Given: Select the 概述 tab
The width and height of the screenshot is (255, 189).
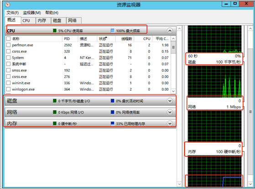Looking at the screenshot, I should tap(13, 20).
